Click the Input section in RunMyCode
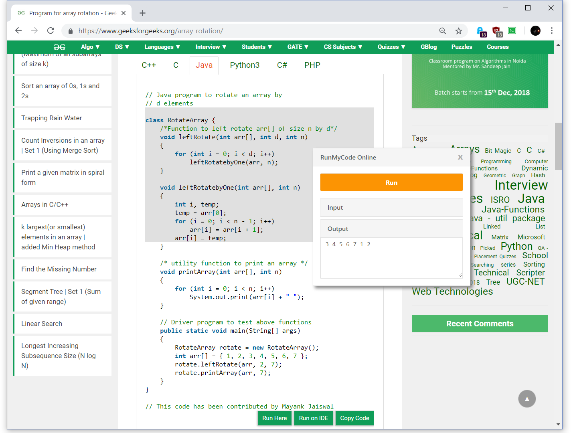The height and width of the screenshot is (433, 571). click(391, 208)
